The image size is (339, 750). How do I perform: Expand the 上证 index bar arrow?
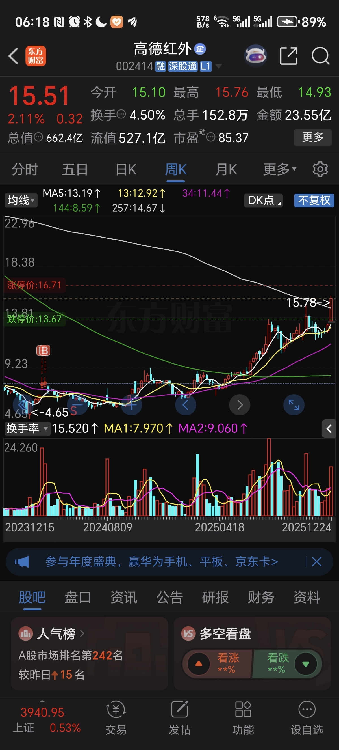(42, 701)
